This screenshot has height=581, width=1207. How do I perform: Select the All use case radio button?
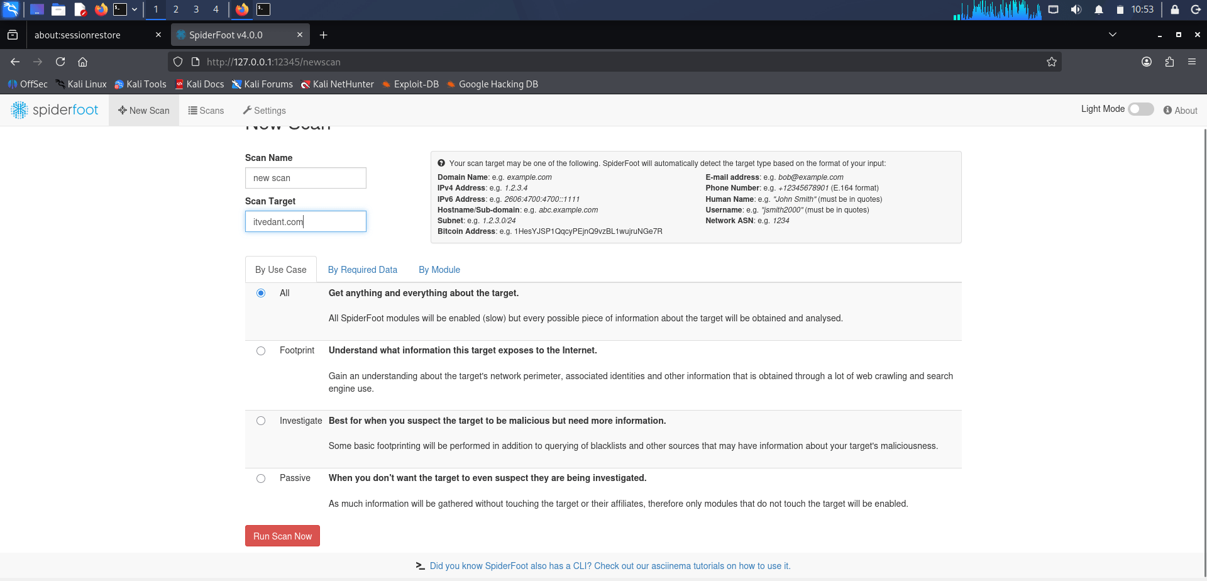pos(261,293)
